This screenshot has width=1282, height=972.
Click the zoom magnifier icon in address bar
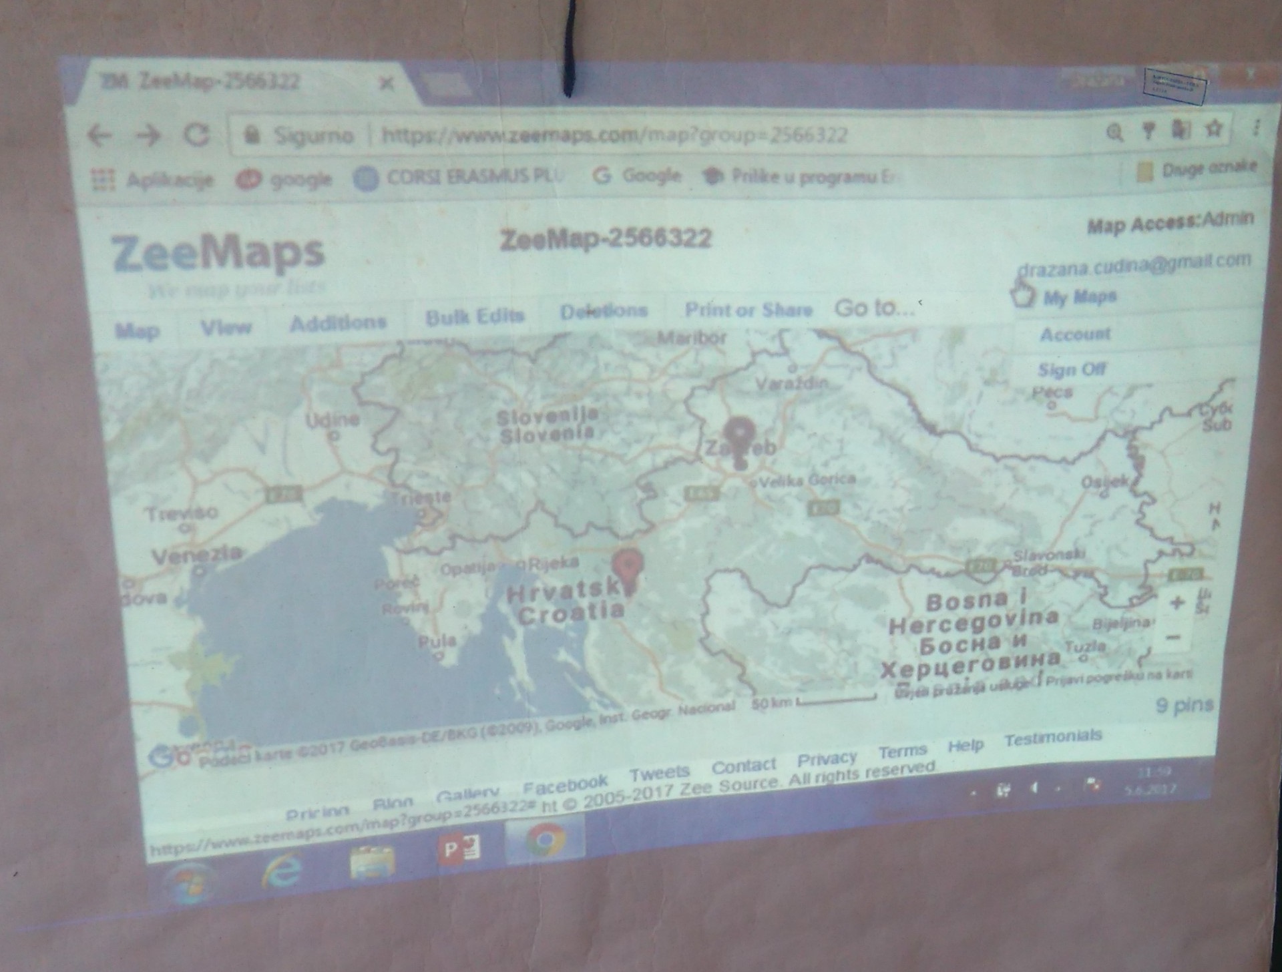pyautogui.click(x=1114, y=132)
